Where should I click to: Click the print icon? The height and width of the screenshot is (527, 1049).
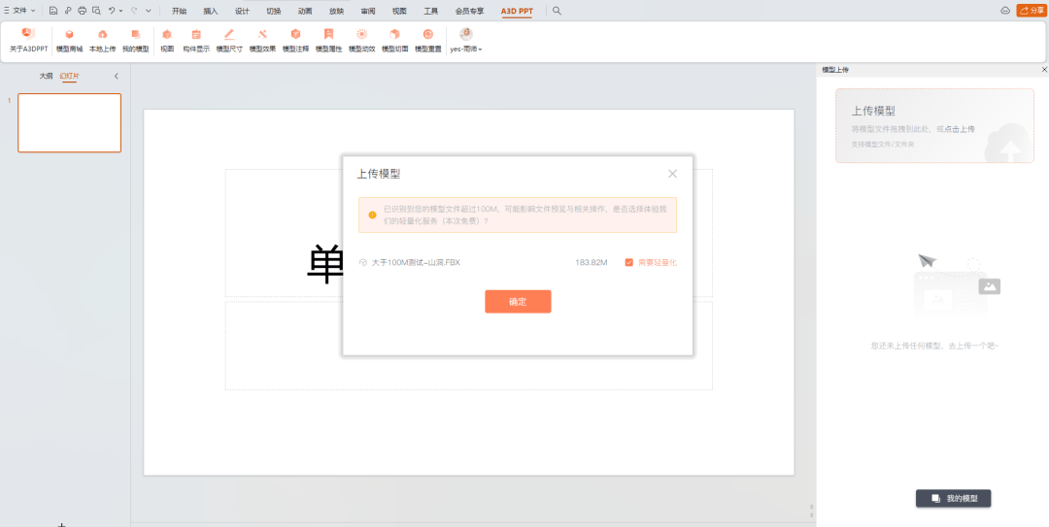[83, 11]
